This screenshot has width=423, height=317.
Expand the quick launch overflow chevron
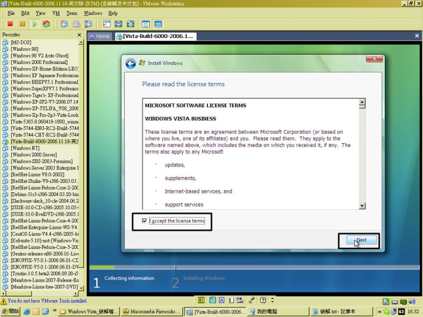click(x=54, y=311)
